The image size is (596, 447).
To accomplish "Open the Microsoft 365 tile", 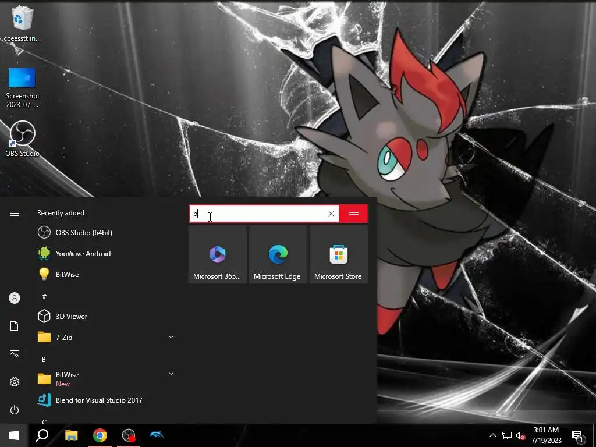I will click(x=218, y=254).
